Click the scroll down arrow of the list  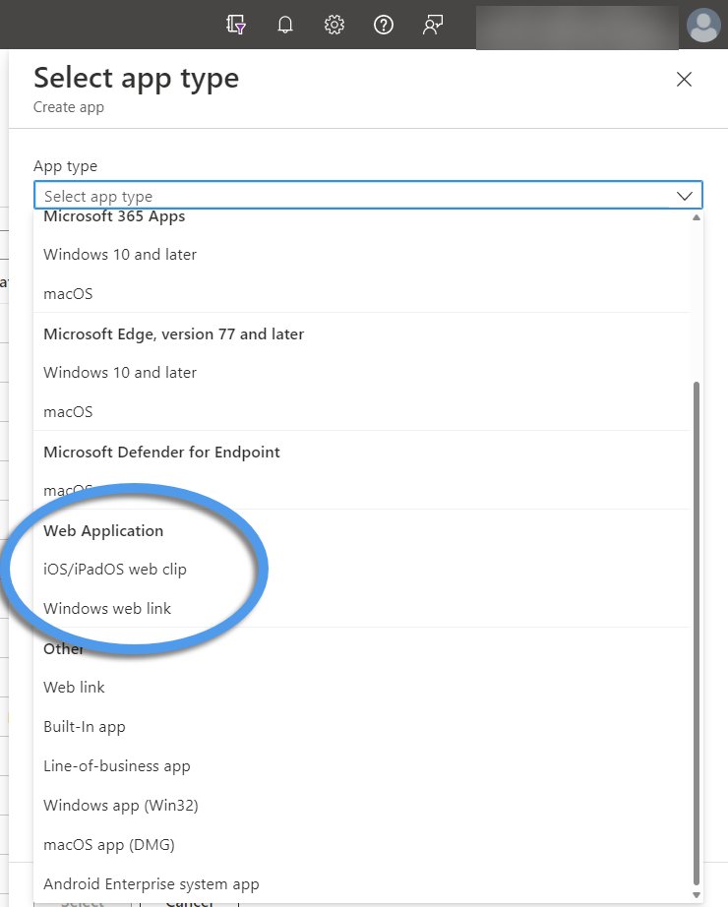(x=697, y=894)
